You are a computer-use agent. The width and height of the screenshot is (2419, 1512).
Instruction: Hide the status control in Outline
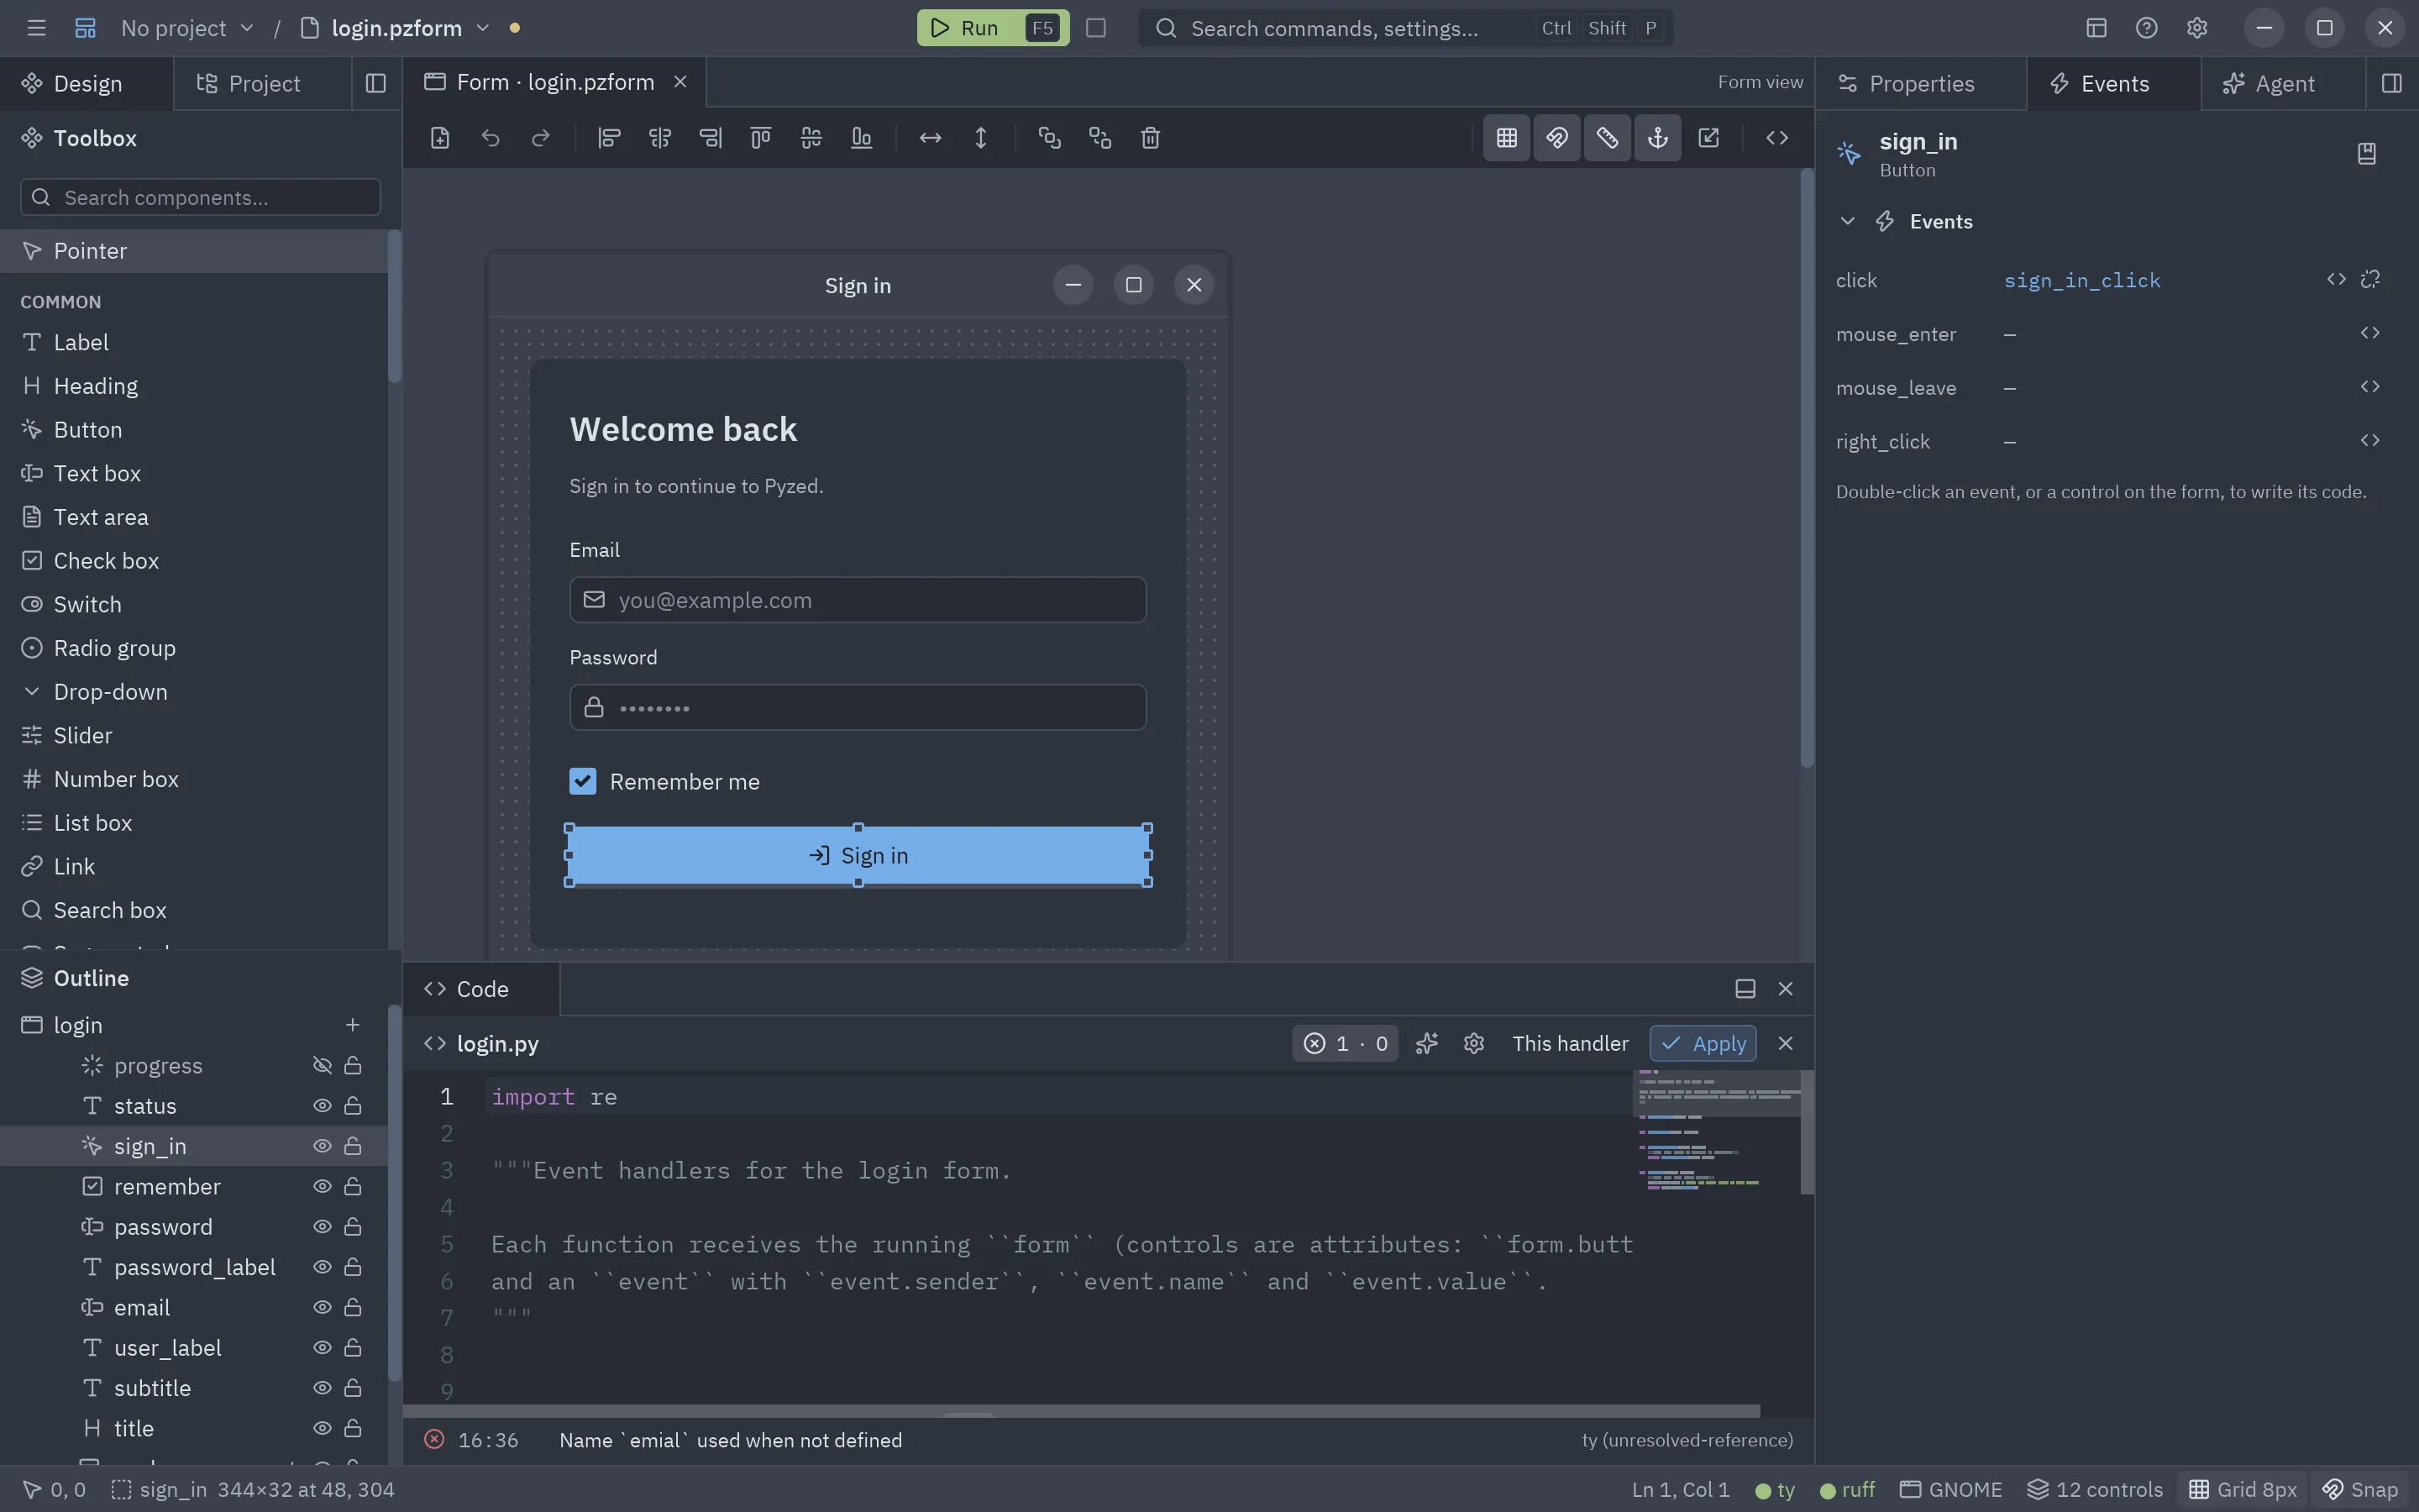pyautogui.click(x=322, y=1106)
